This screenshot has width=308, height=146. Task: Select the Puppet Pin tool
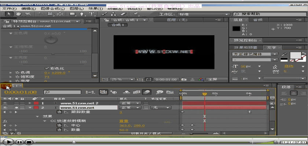pyautogui.click(x=136, y=14)
